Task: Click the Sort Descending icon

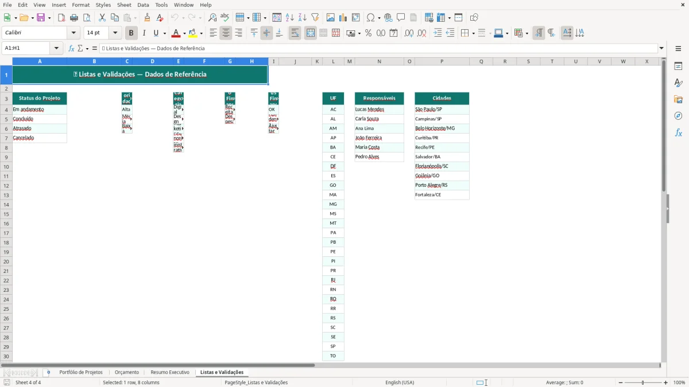Action: [303, 18]
